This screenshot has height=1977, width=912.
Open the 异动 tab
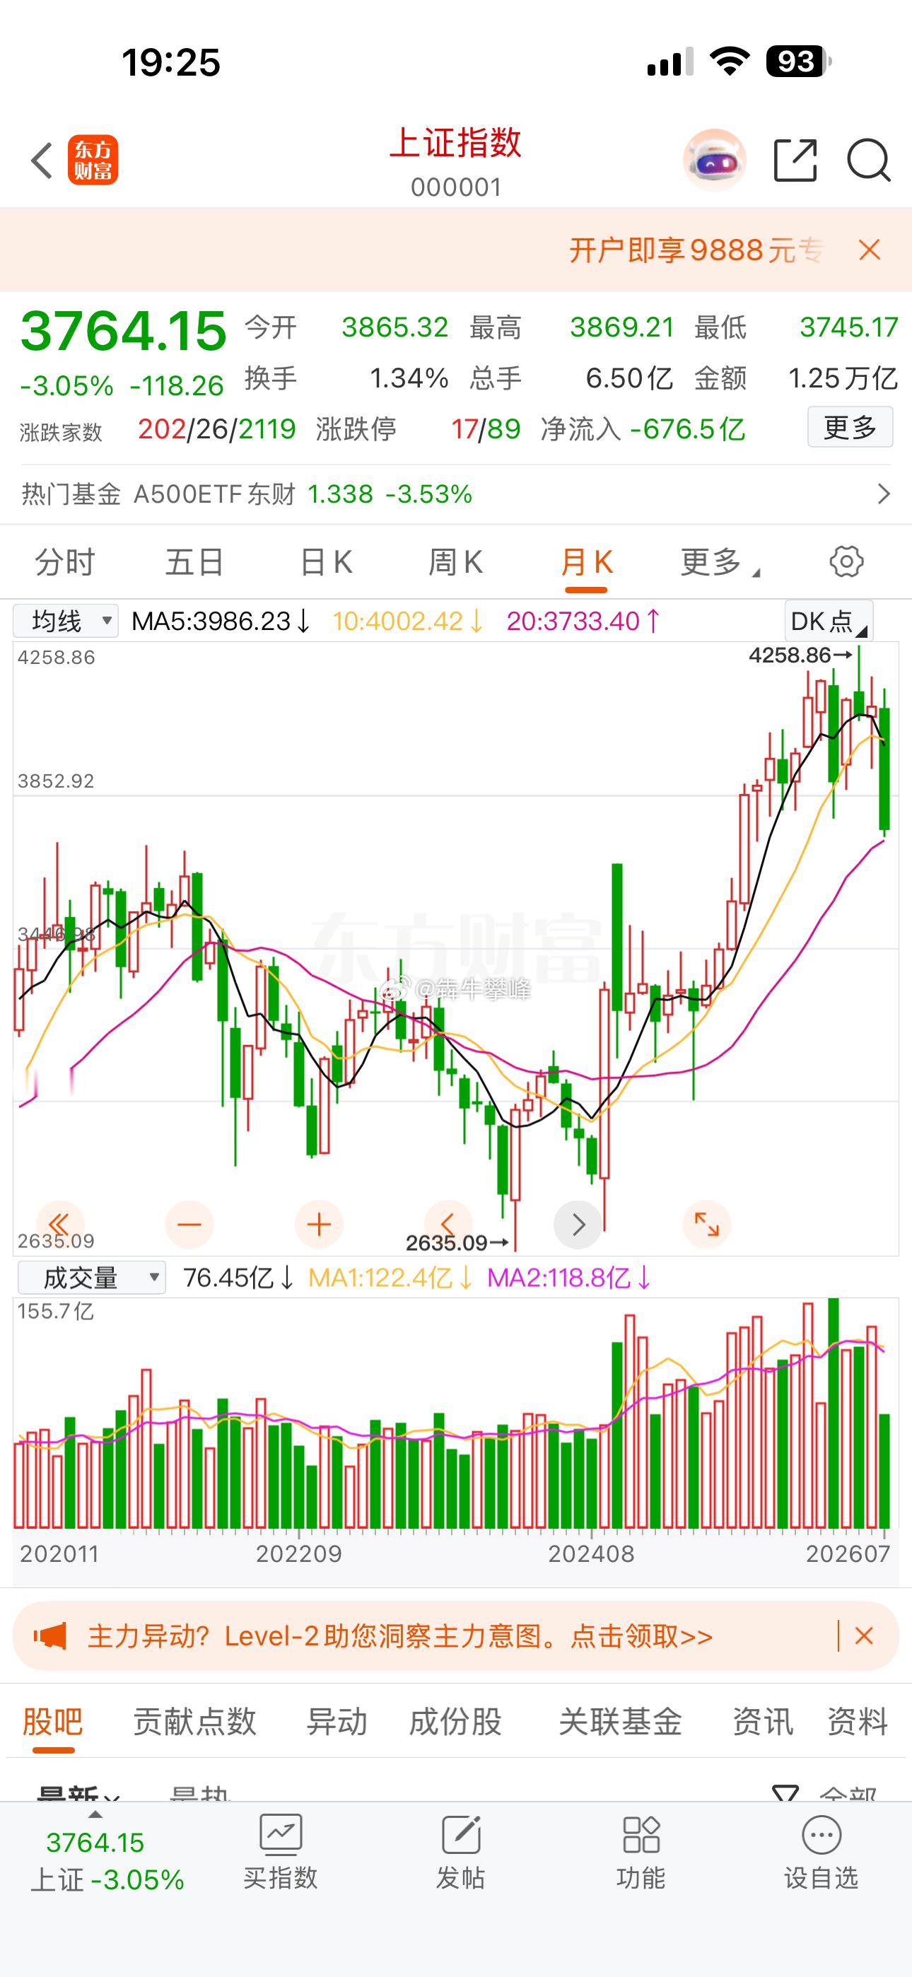(337, 1722)
